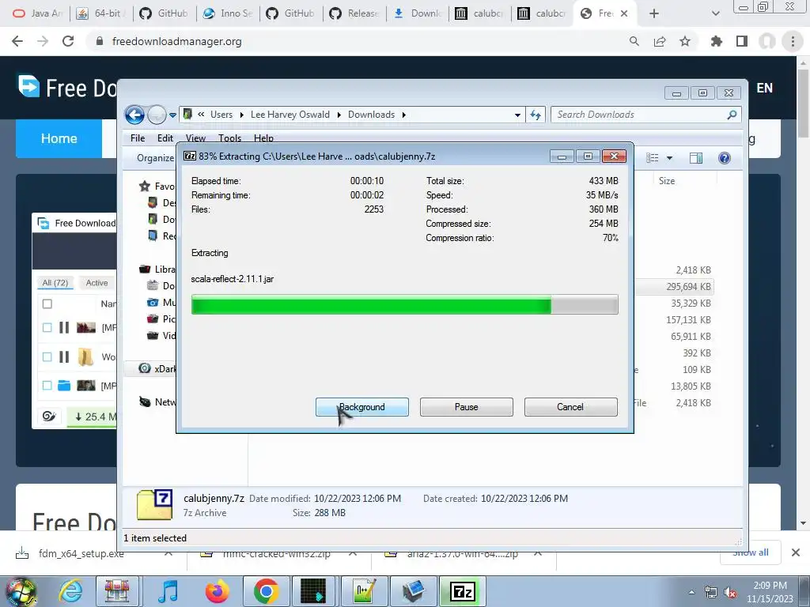The image size is (810, 607).
Task: Open the Chrome three-dot menu
Action: pyautogui.click(x=793, y=41)
